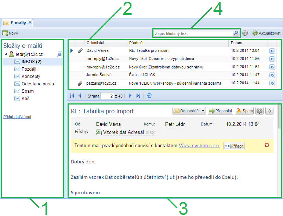Open the Spam folder in sidebar
This screenshot has width=283, height=216.
pyautogui.click(x=28, y=91)
